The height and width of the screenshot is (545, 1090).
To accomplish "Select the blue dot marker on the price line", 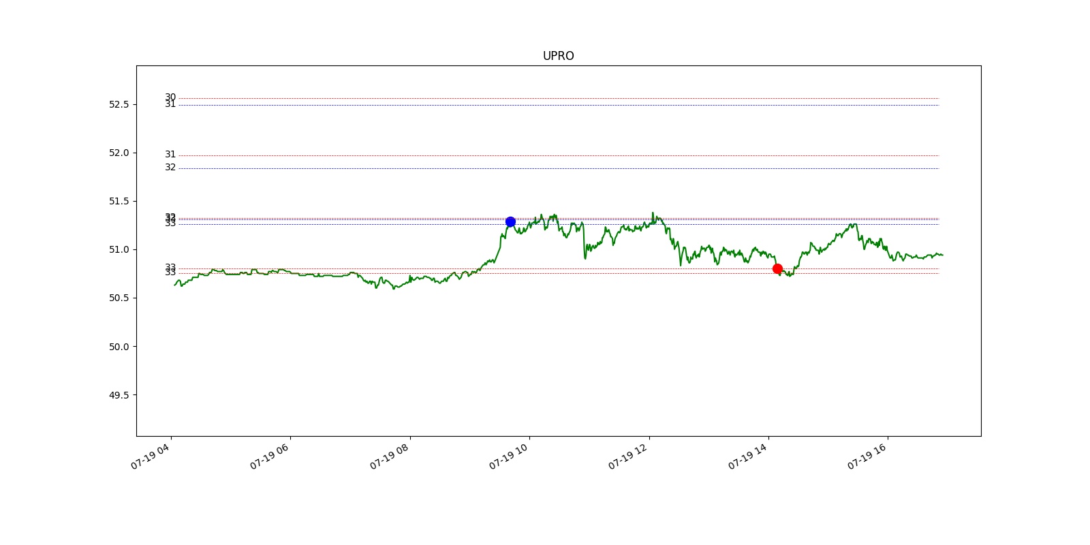I will [510, 221].
